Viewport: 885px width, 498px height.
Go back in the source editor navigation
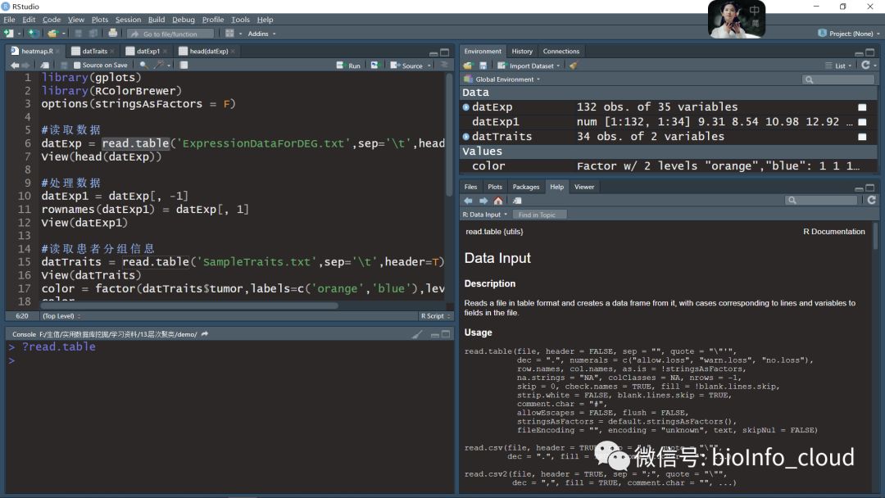coord(15,66)
